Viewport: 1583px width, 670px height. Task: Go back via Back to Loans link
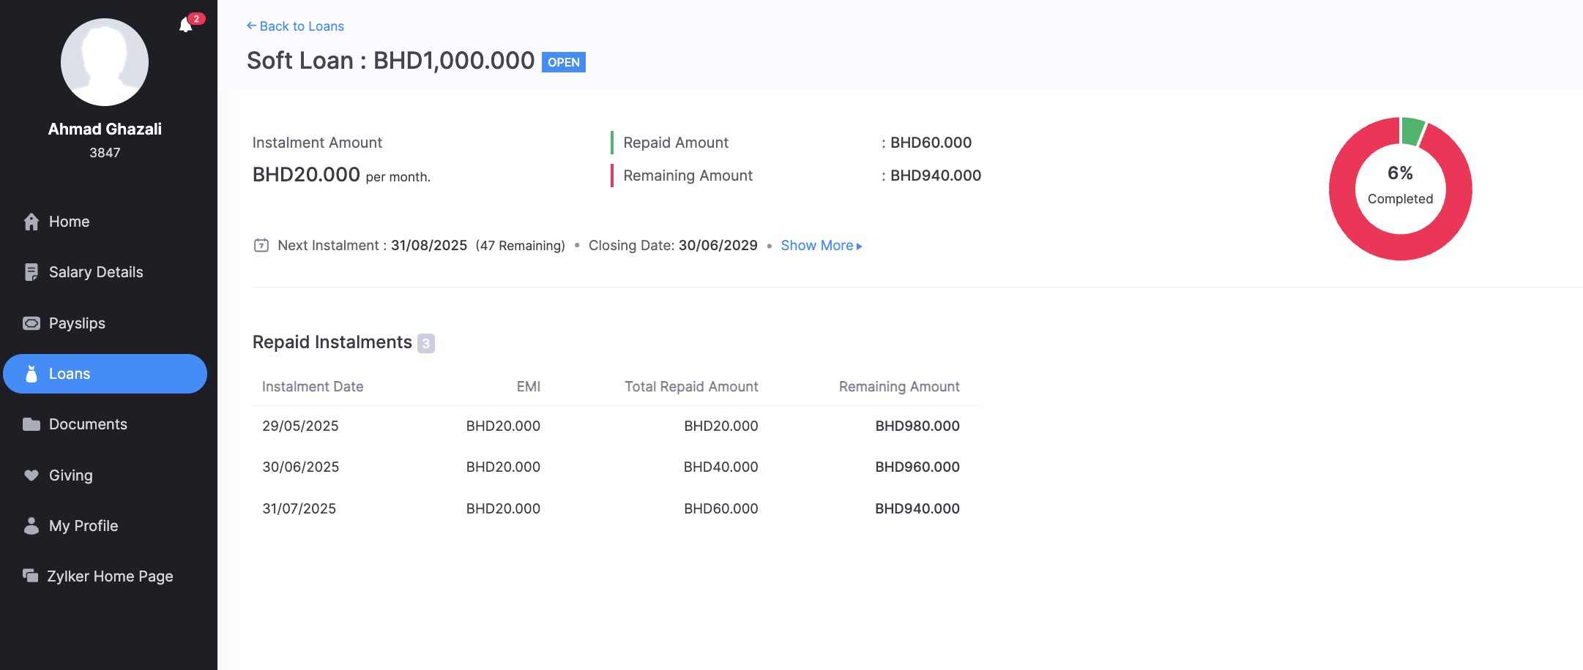295,26
